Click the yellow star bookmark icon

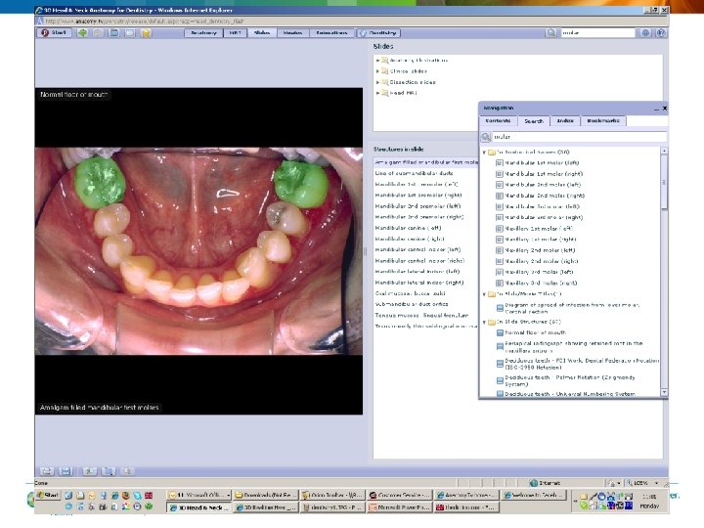click(x=146, y=33)
